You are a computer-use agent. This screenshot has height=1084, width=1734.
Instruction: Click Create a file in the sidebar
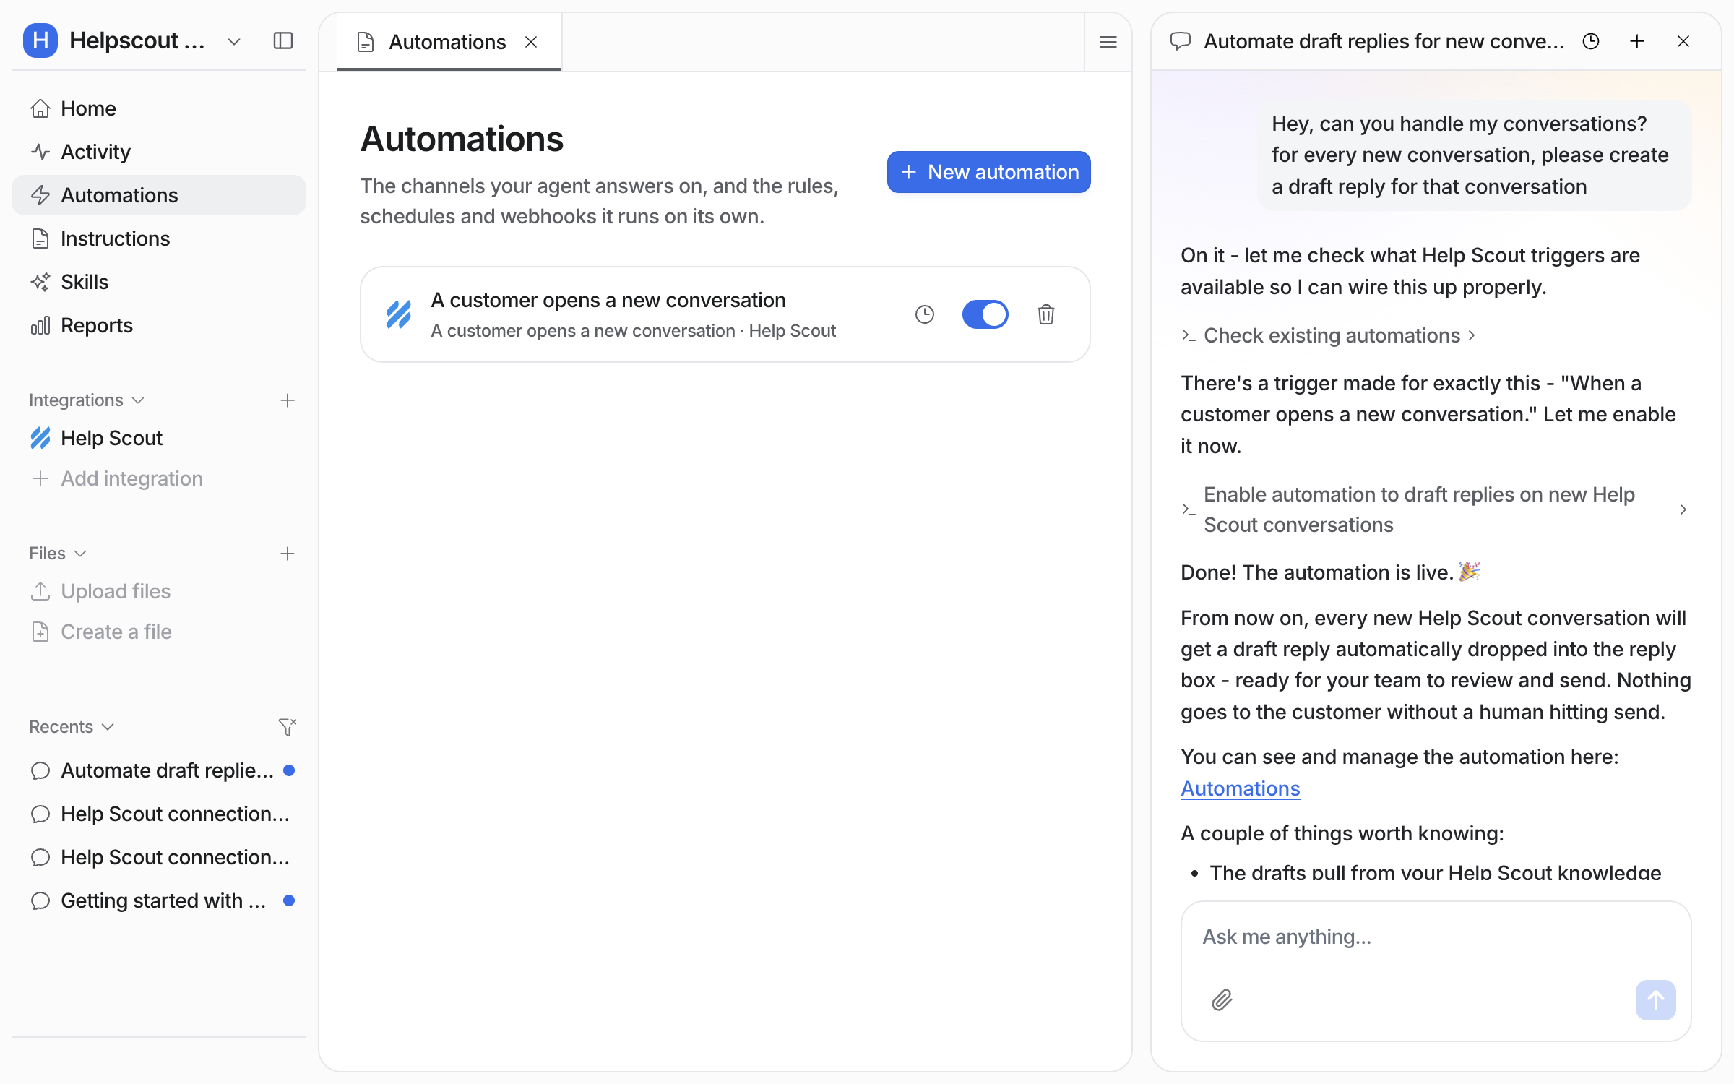[159, 632]
